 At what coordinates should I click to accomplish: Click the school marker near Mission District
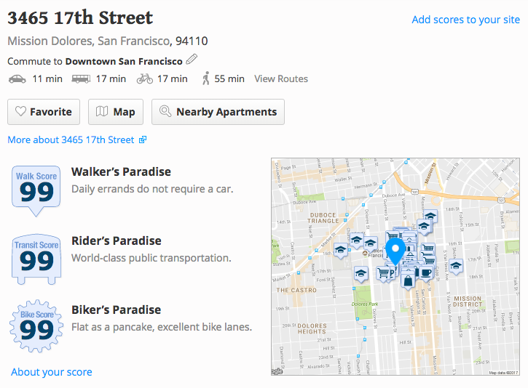(x=456, y=267)
